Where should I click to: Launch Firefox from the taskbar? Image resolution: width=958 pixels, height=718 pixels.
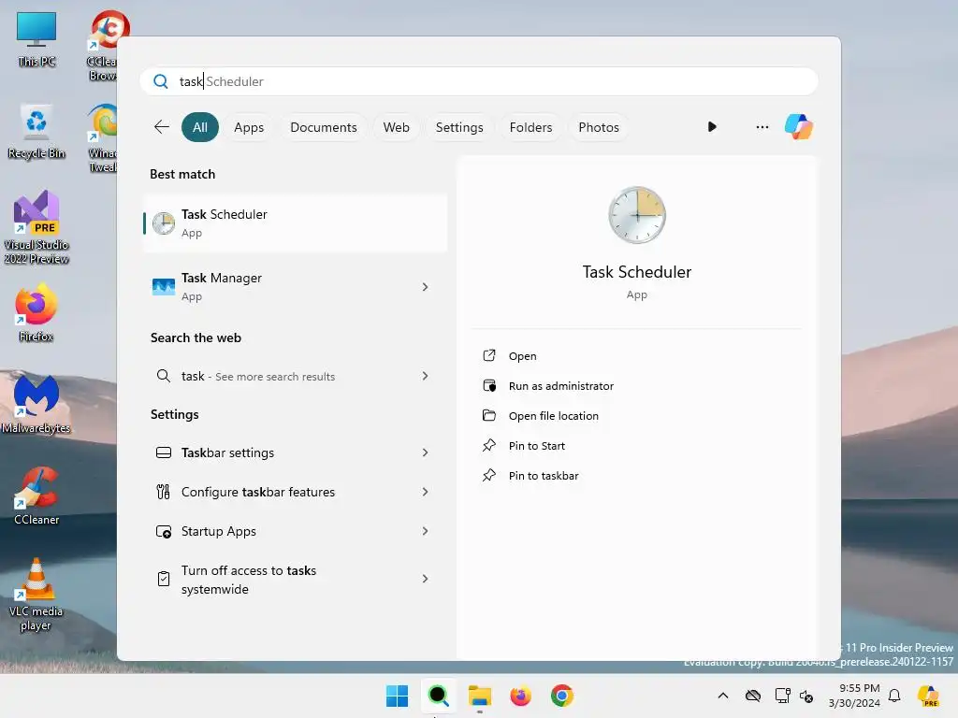click(520, 696)
